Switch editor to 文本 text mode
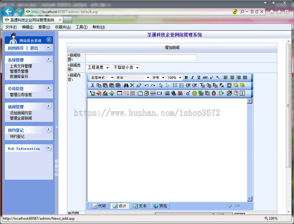The image size is (294, 224). (x=140, y=206)
